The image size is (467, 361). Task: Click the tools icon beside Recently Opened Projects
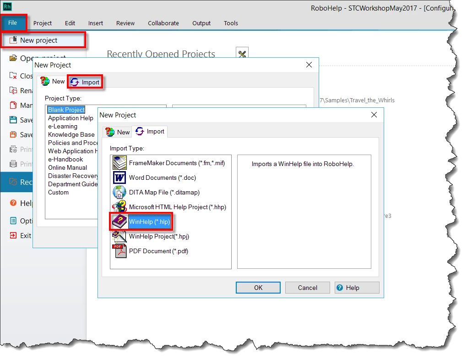[x=242, y=54]
